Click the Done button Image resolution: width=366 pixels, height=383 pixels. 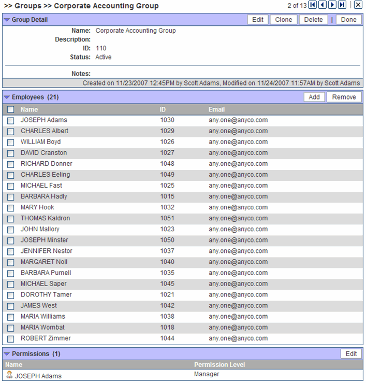coord(349,20)
